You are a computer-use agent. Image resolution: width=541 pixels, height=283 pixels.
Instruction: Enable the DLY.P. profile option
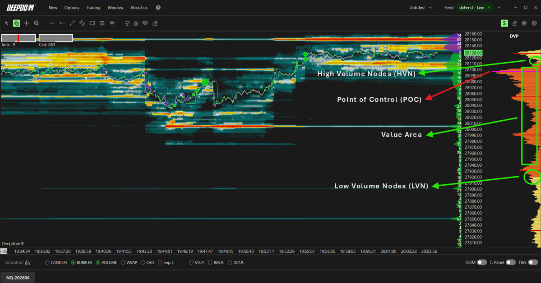click(x=230, y=263)
